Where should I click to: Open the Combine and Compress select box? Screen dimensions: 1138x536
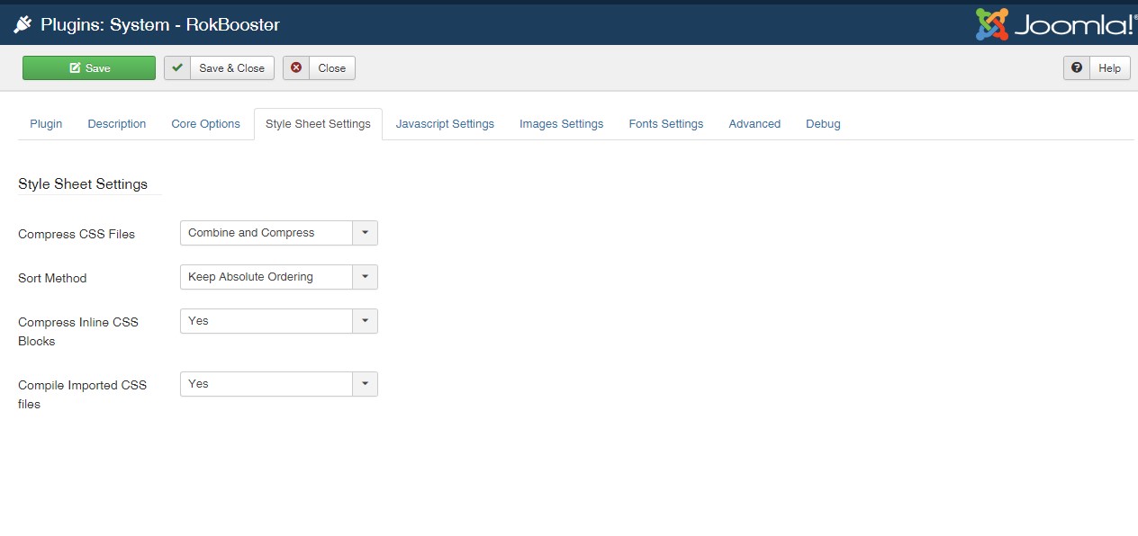[279, 233]
